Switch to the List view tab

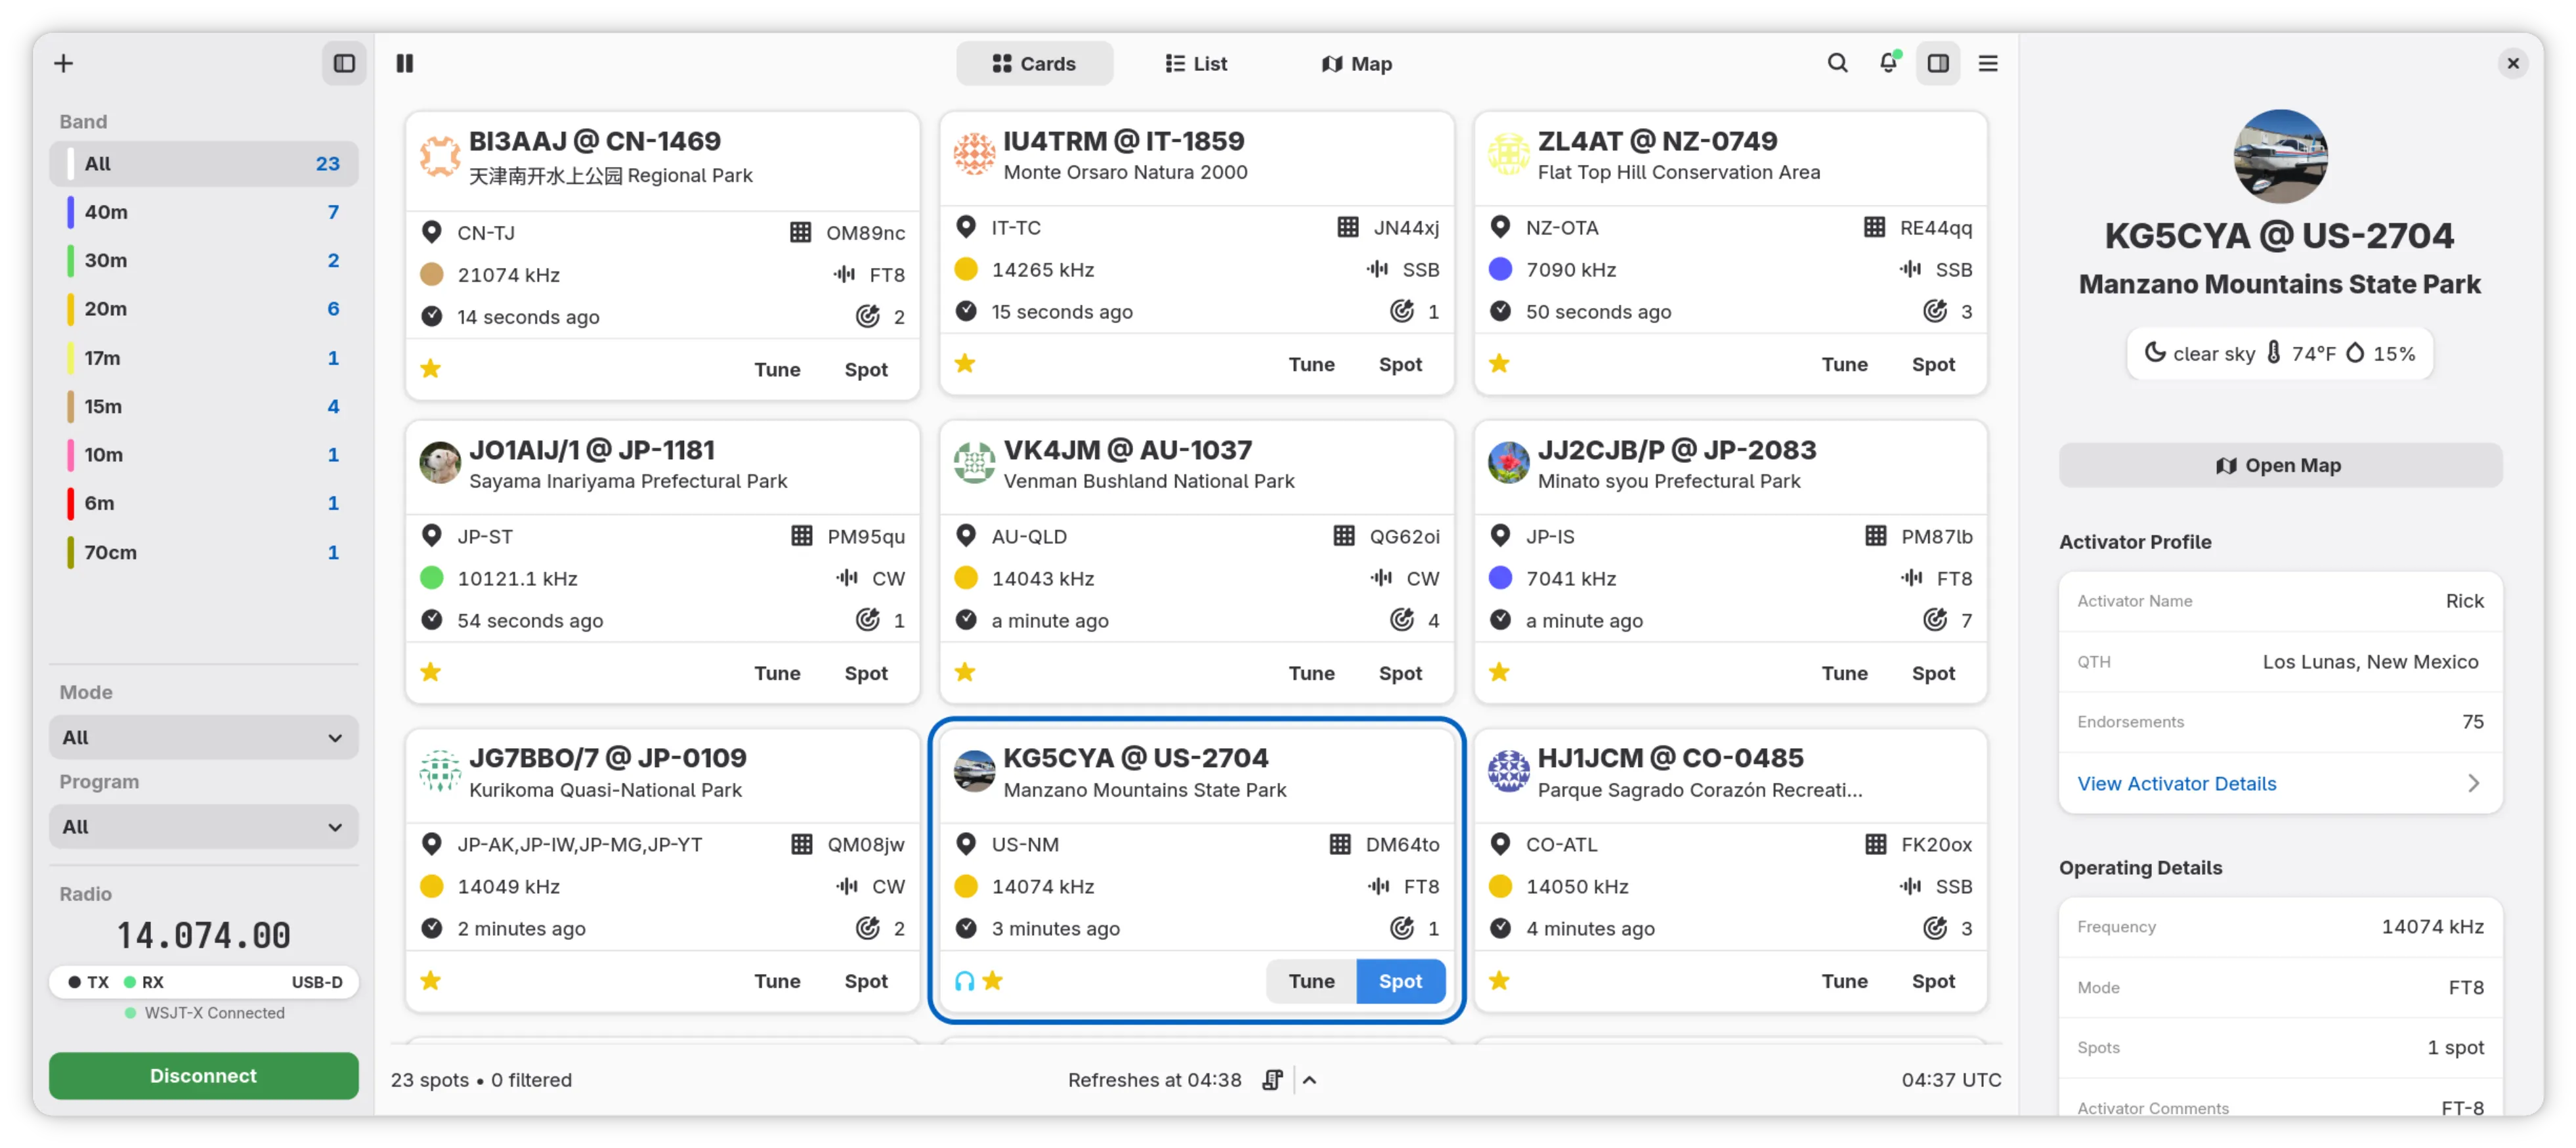click(1196, 63)
